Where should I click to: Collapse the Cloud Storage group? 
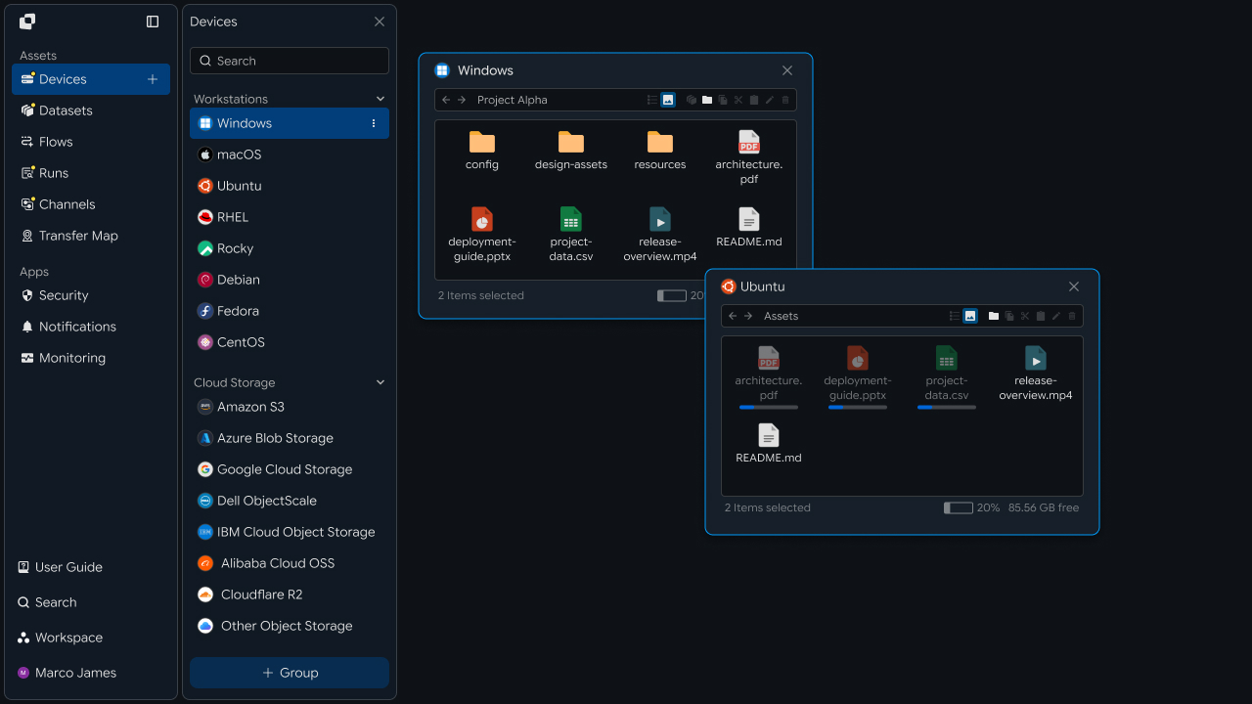click(380, 382)
